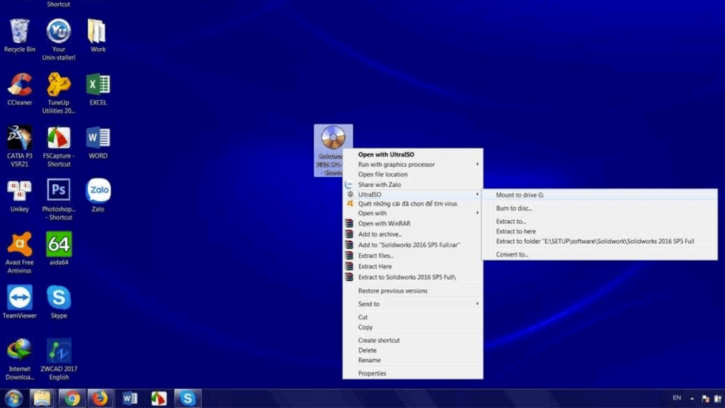Click the Windows Start button
Screen dimensions: 725x408
point(13,399)
